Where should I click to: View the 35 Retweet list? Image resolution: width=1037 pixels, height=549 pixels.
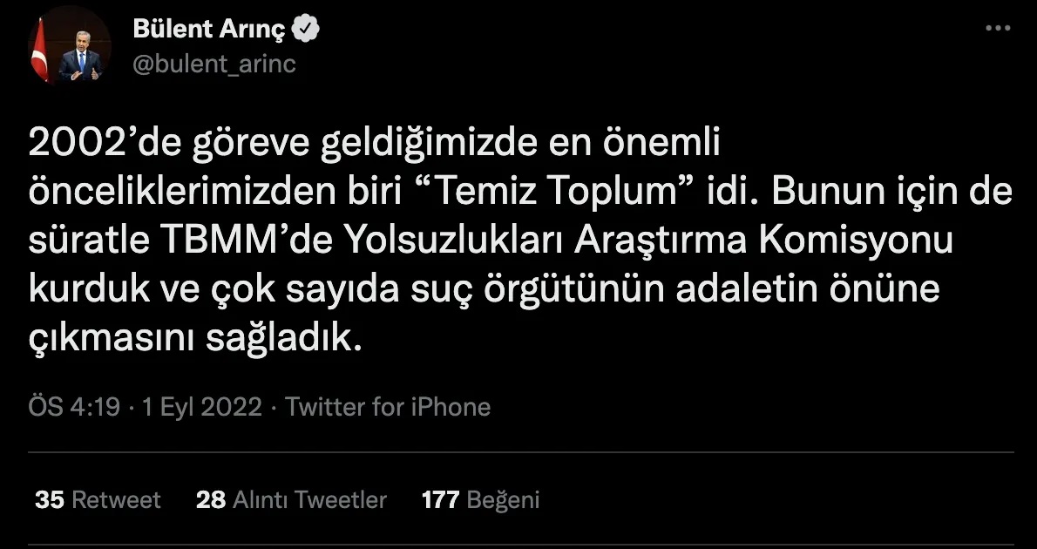(98, 499)
